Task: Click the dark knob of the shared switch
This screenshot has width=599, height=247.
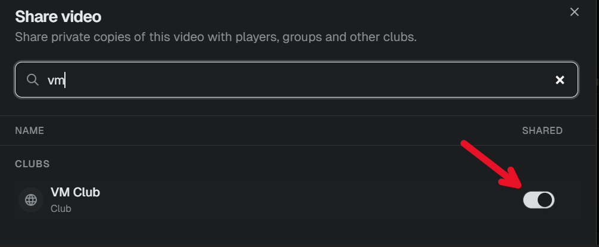Action: 545,200
